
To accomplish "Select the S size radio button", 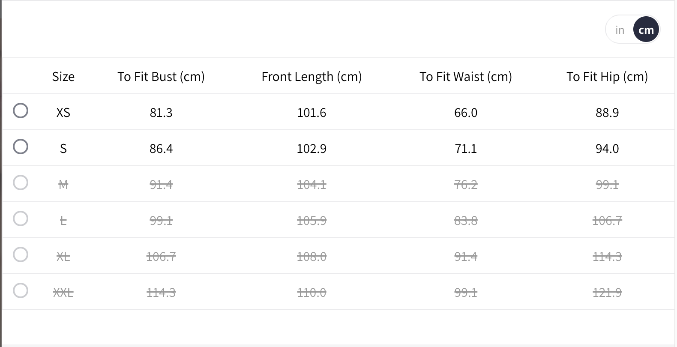I will 21,147.
